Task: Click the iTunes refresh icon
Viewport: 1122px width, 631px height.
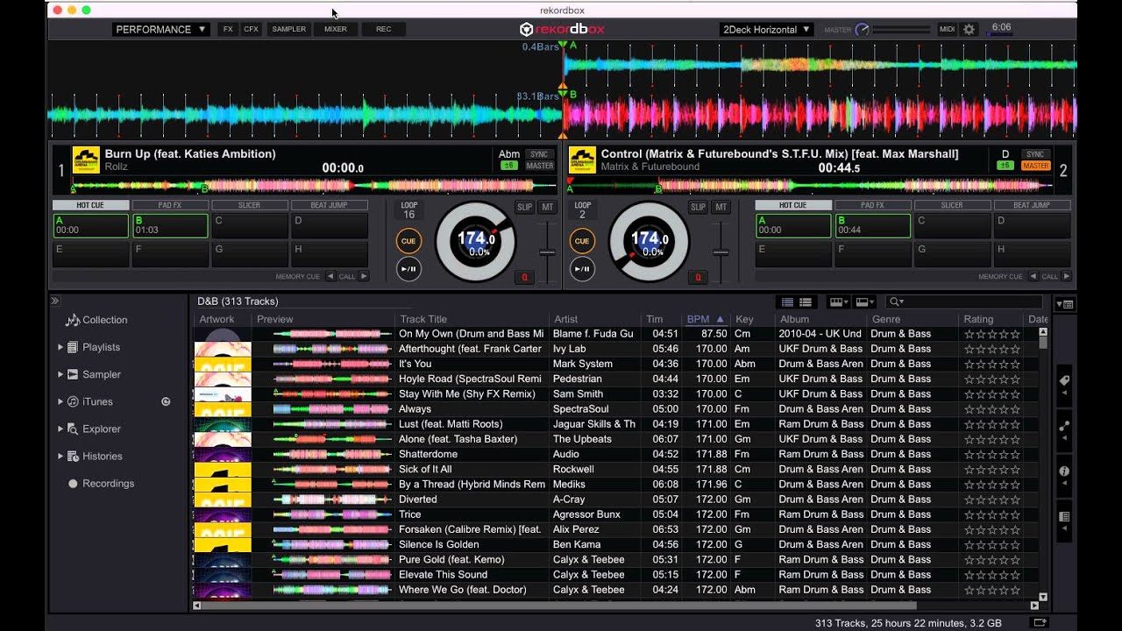Action: click(166, 401)
